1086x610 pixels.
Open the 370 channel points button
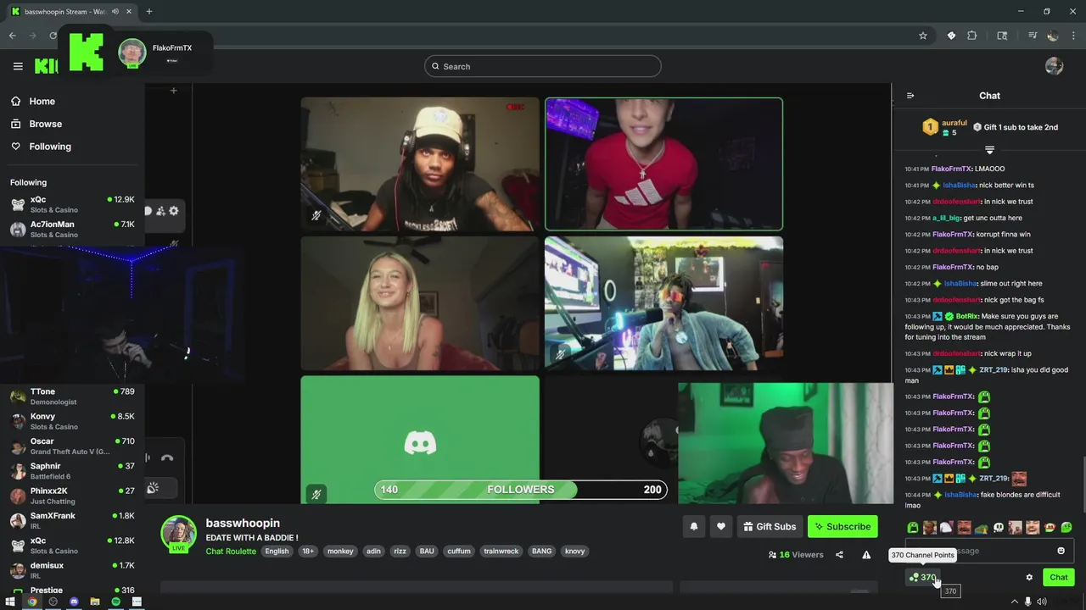[923, 578]
